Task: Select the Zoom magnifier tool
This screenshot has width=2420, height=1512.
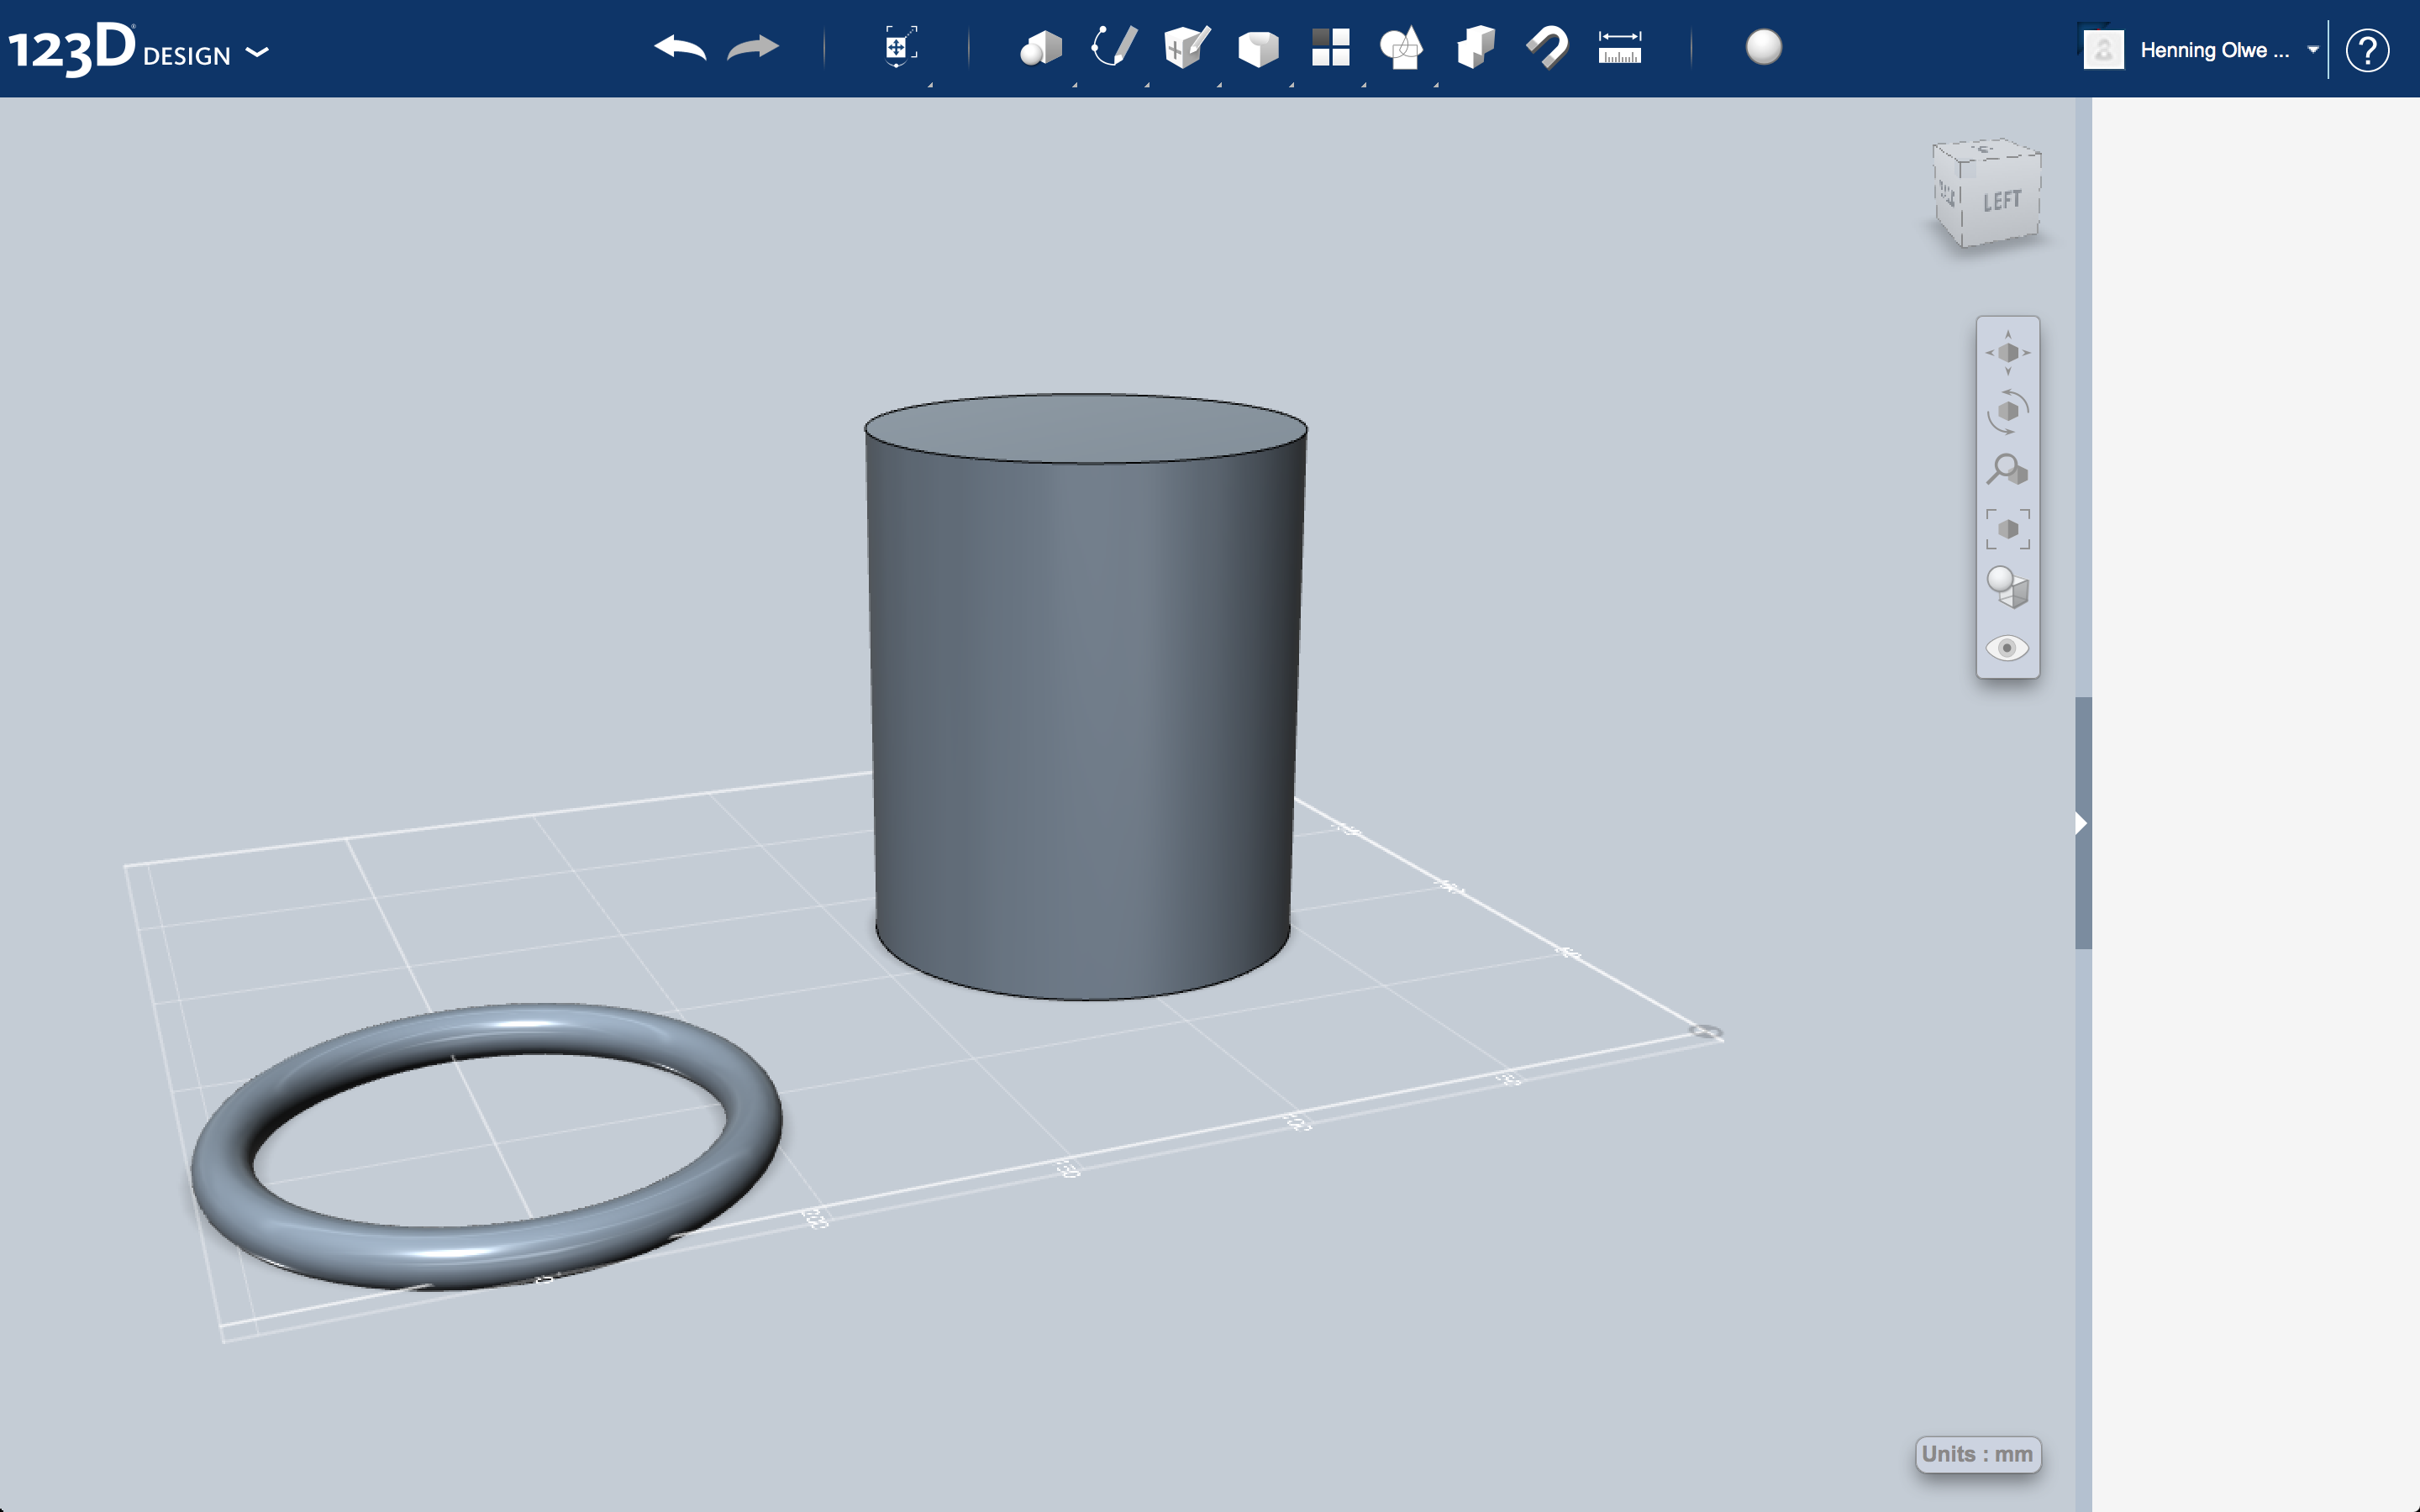Action: pos(2007,470)
